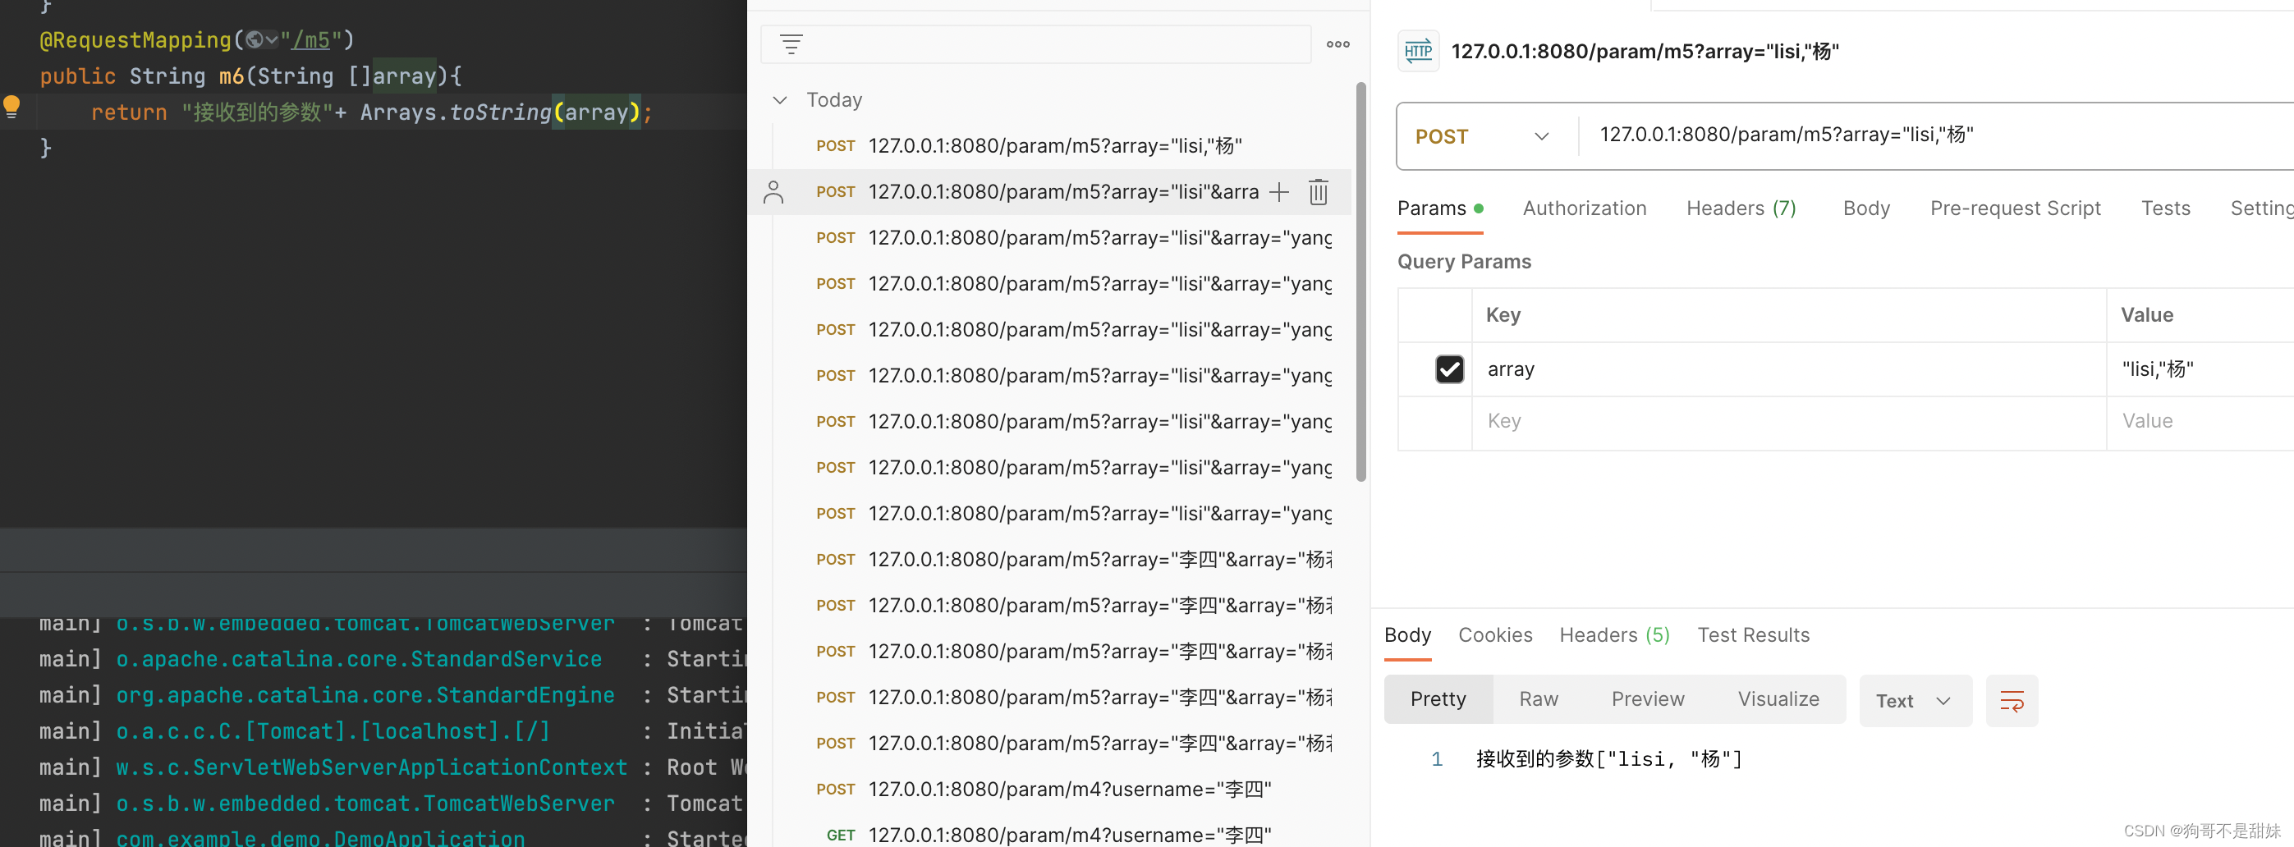The width and height of the screenshot is (2294, 847).
Task: Click com.example.demo.DemoApplication log line
Action: 320,837
